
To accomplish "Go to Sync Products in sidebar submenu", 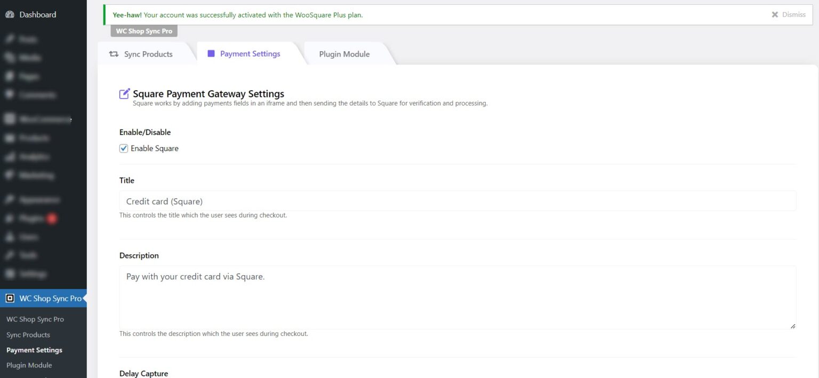I will coord(28,335).
